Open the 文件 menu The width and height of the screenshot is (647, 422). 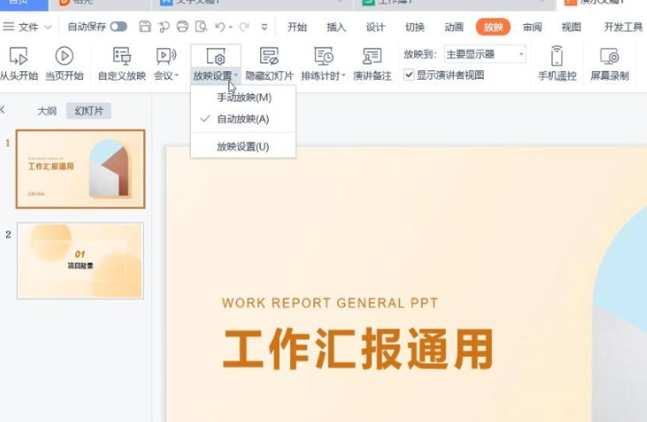click(x=27, y=27)
